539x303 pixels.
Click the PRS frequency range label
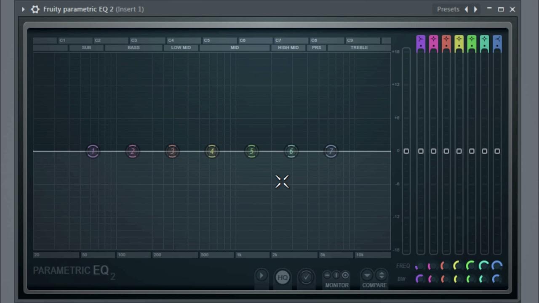[x=317, y=48]
